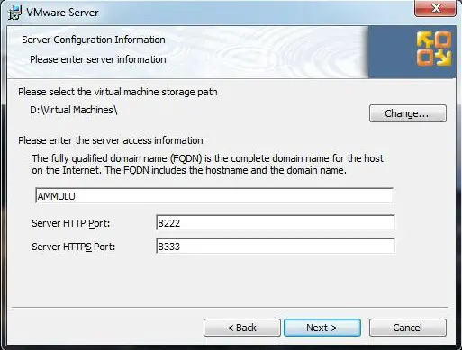The image size is (462, 350).
Task: Click the VMware orange squares logo
Action: [434, 49]
